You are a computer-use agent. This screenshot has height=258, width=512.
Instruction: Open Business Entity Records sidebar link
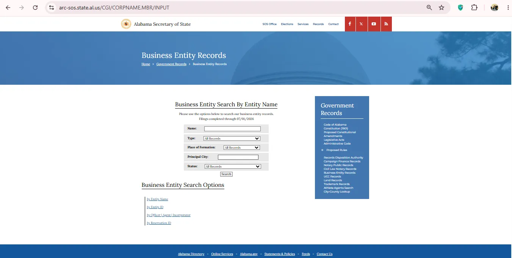pos(340,173)
